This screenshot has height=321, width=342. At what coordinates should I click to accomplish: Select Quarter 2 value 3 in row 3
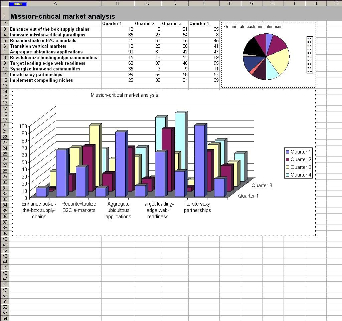[x=148, y=29]
